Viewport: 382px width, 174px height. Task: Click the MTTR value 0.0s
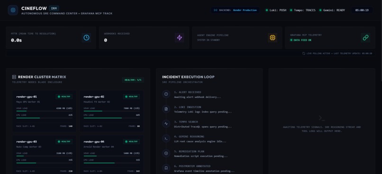point(16,40)
